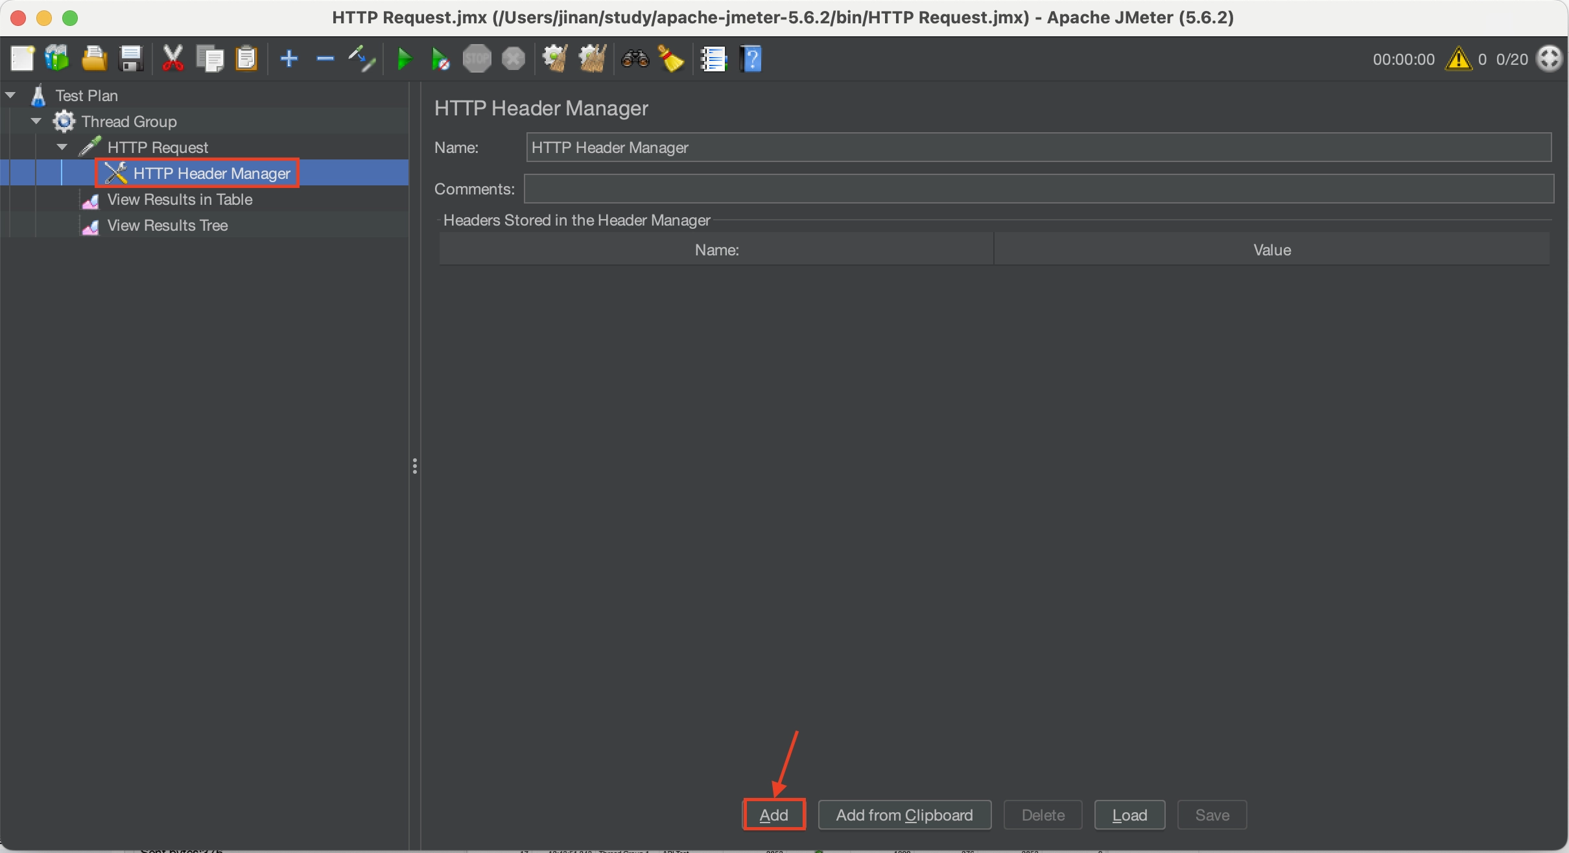Toggle the selected element enabled state icon

click(362, 59)
